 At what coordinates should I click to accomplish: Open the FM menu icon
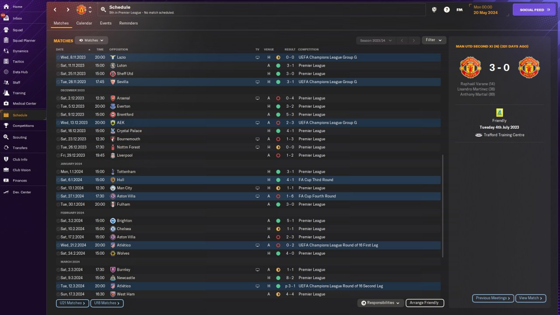[459, 10]
